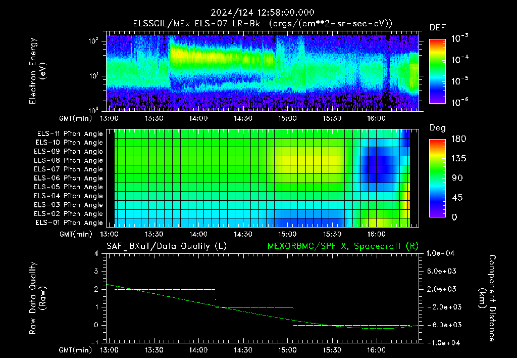Screen dimensions: 517x358
Task: Click the 10⁻⁵ tick on DEF colorbar
Action: click(459, 81)
